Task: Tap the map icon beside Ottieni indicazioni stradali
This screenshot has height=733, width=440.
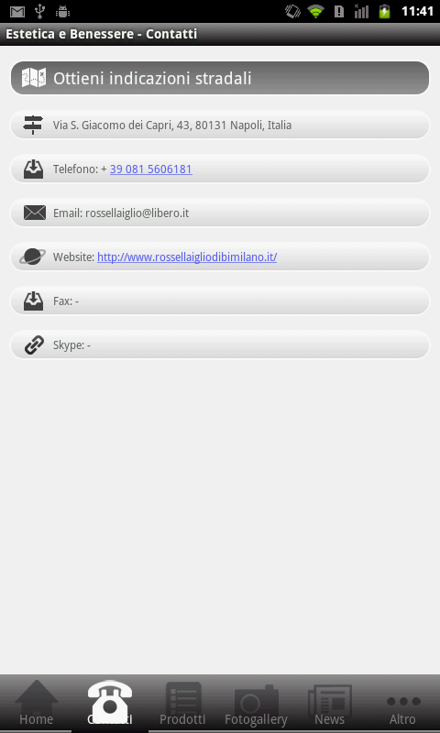Action: (x=34, y=78)
